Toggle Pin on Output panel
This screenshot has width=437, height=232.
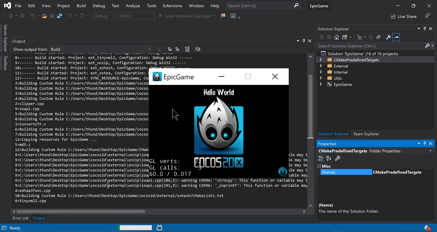click(x=304, y=41)
